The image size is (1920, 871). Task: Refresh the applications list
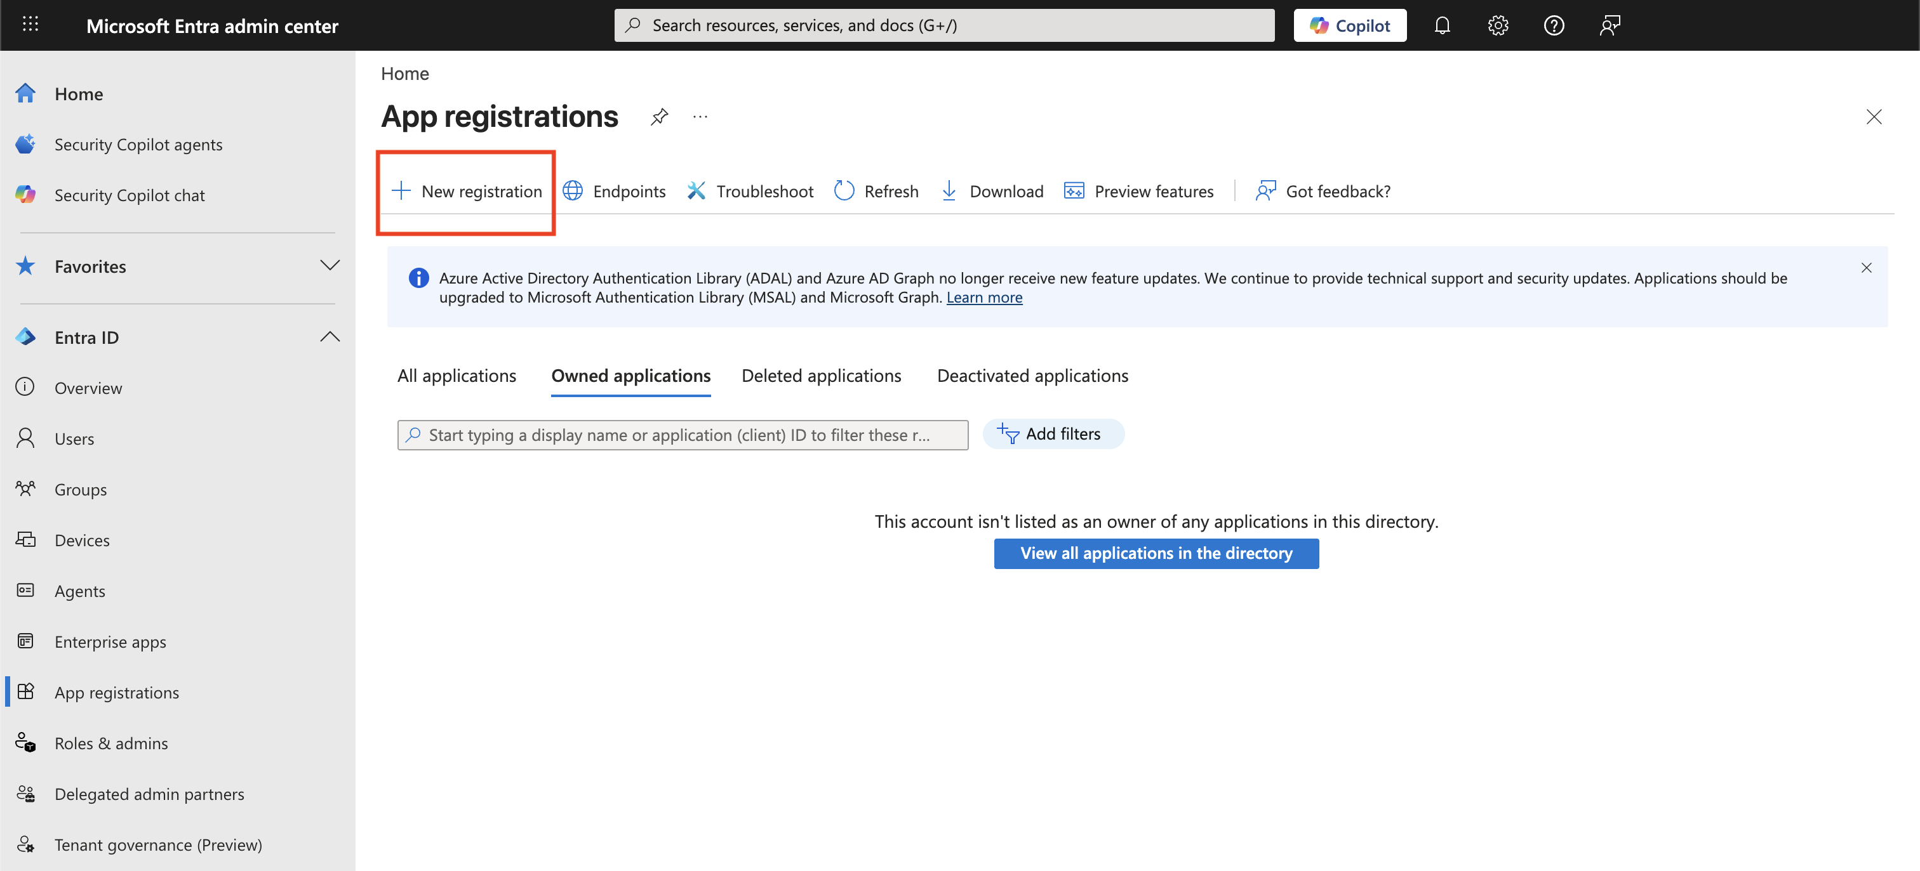coord(877,192)
